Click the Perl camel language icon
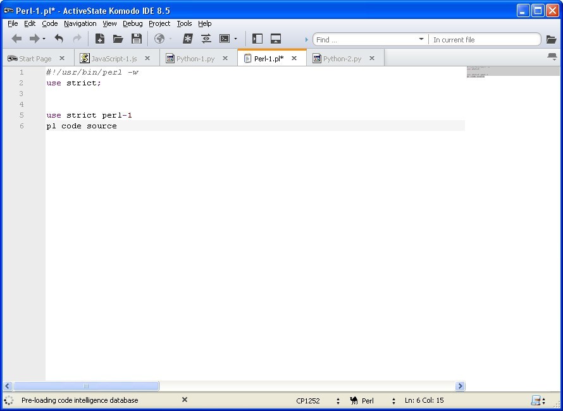Viewport: 563px width, 411px height. click(x=354, y=400)
